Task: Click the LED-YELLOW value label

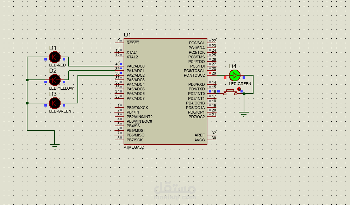Action: [61, 88]
